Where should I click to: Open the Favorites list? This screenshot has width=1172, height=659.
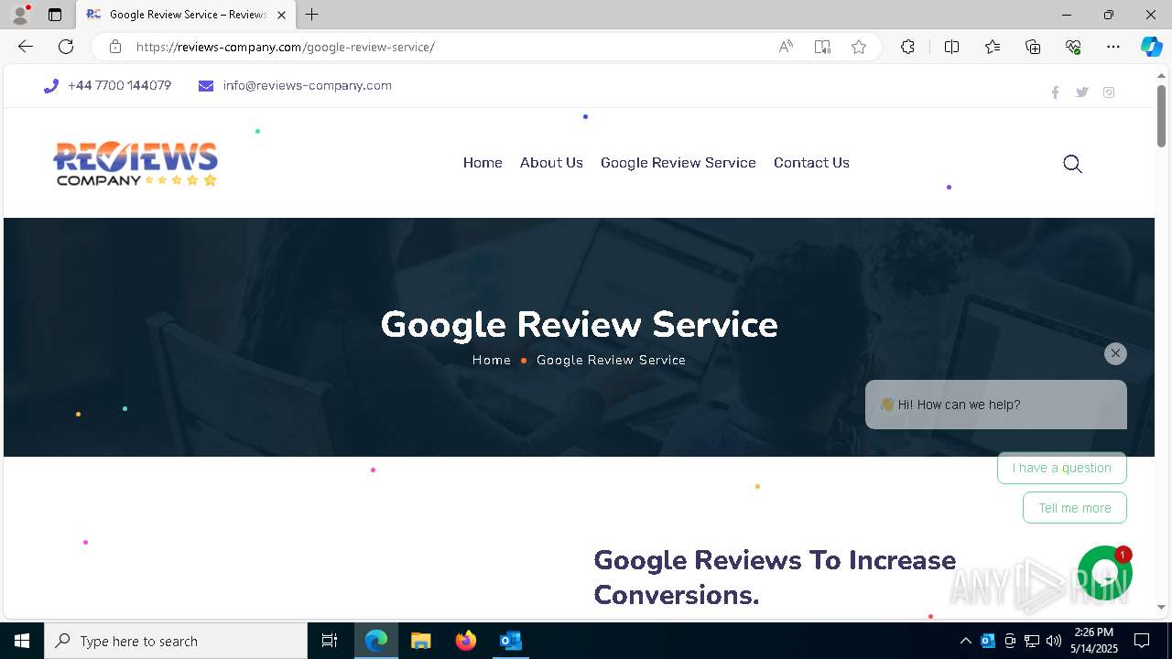point(993,47)
